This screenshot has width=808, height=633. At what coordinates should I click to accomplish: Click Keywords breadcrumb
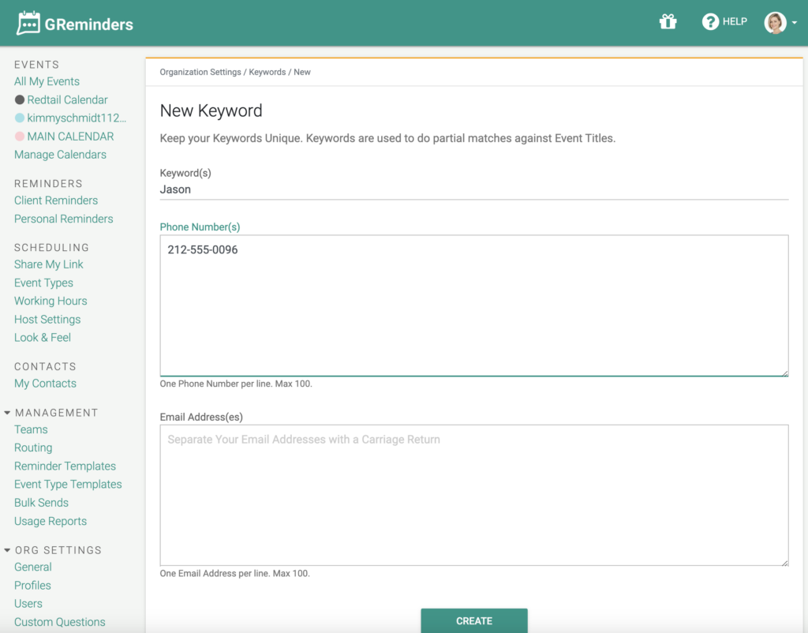point(267,72)
